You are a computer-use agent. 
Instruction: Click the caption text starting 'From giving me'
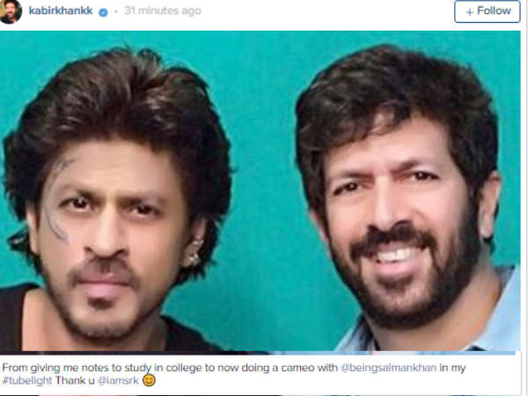pyautogui.click(x=234, y=374)
